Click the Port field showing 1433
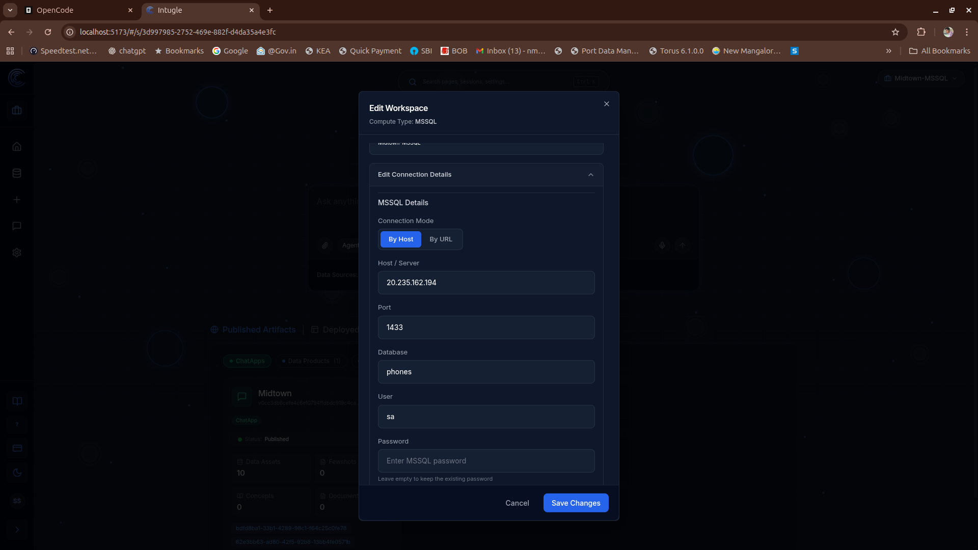 (486, 327)
